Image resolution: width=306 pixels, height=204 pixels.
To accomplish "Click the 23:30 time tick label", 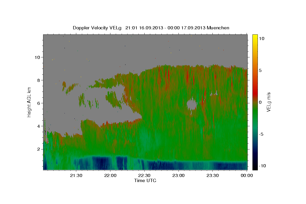I will coord(212,175).
